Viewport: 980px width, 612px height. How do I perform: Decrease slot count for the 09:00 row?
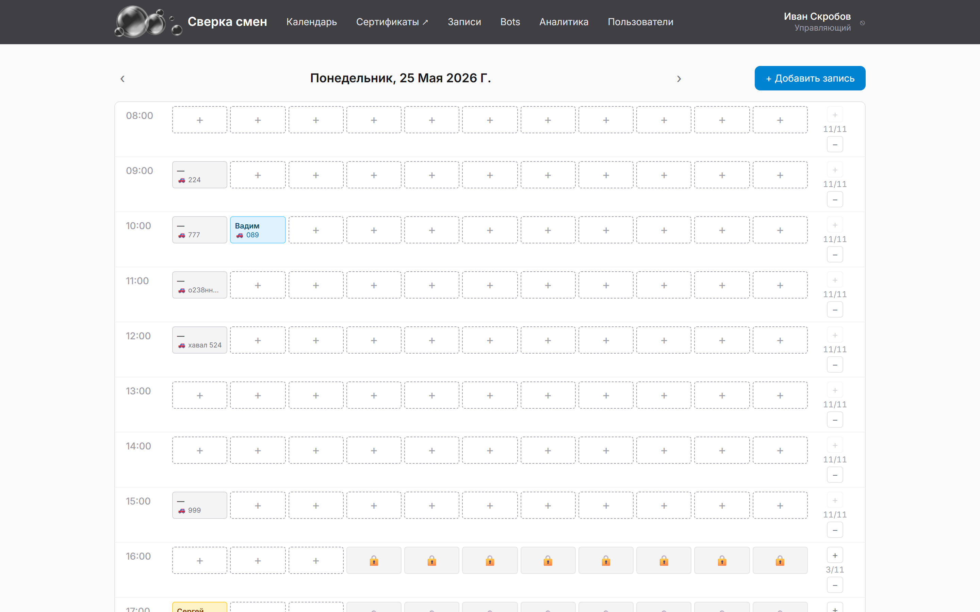coord(835,200)
